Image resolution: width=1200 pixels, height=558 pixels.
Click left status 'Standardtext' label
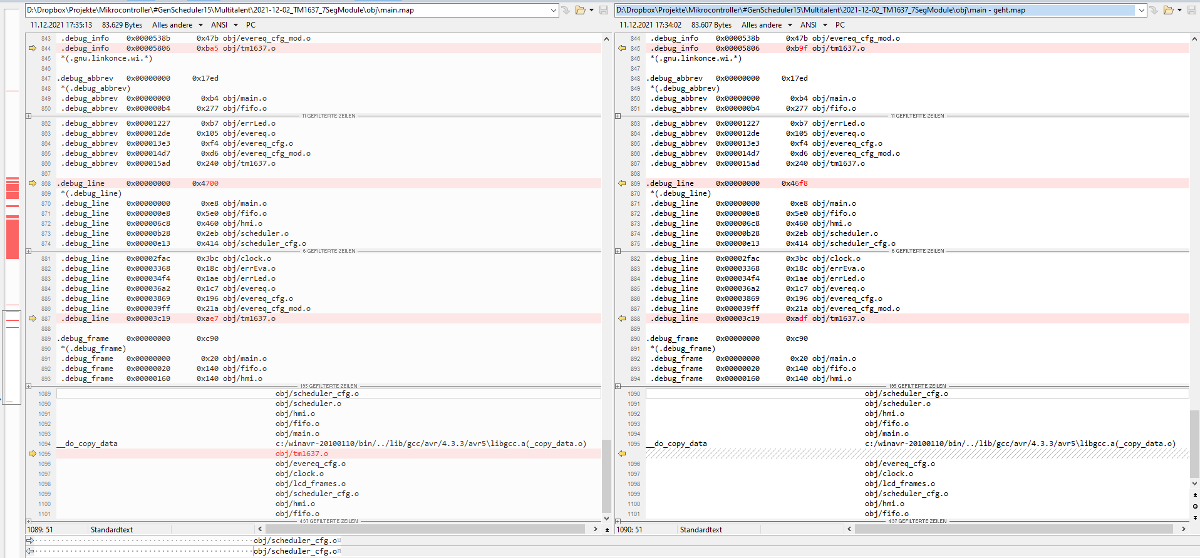[111, 530]
